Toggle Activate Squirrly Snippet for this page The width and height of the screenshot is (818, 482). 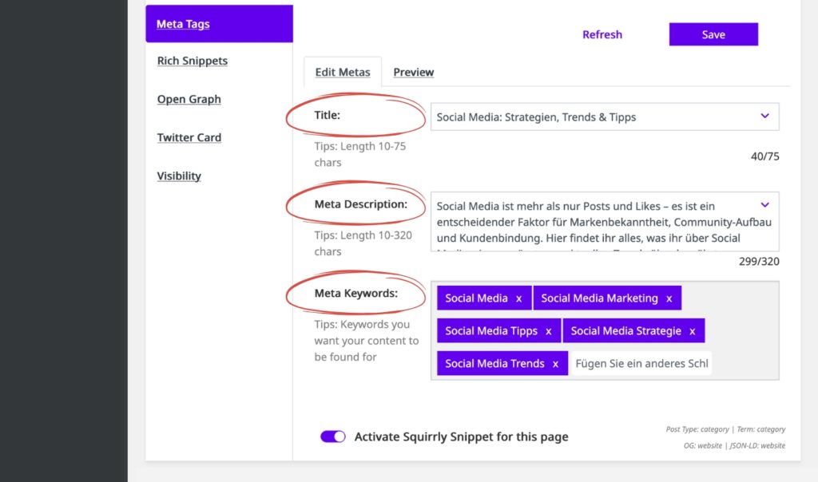[332, 437]
